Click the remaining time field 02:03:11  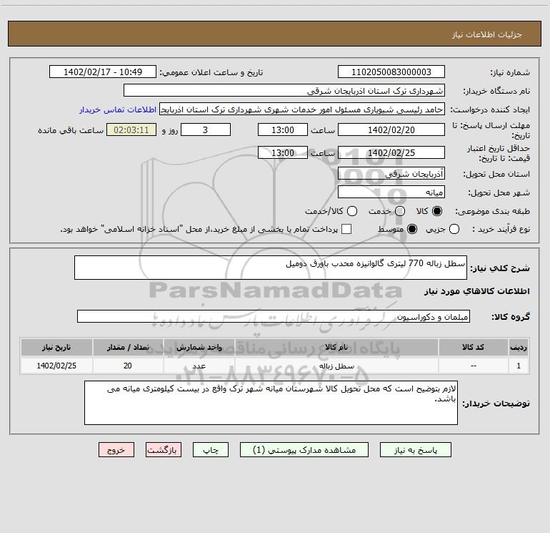click(x=131, y=130)
